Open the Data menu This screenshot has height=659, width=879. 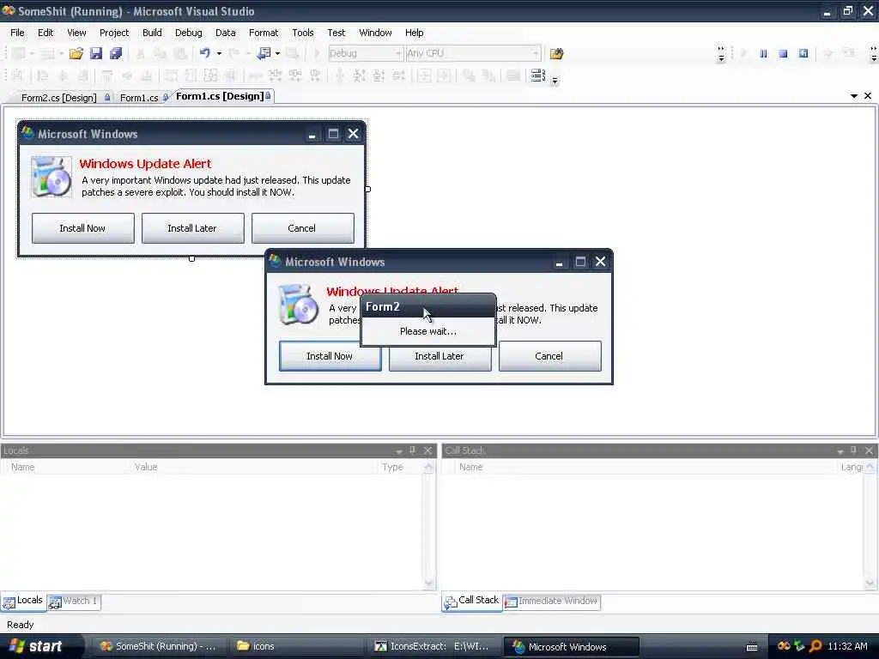point(226,33)
